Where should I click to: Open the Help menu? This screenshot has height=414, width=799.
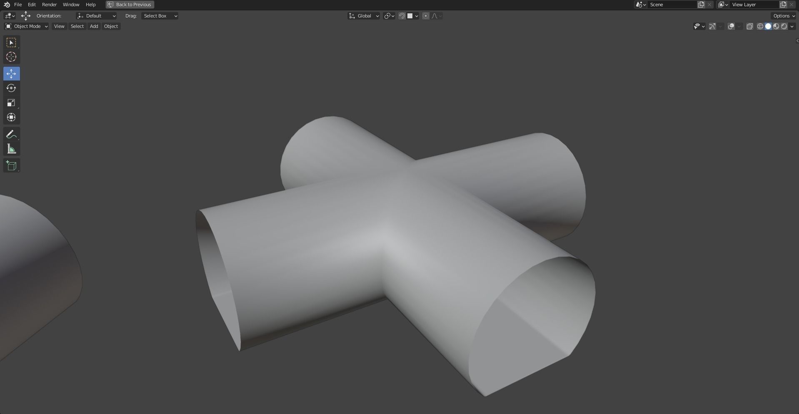tap(90, 5)
